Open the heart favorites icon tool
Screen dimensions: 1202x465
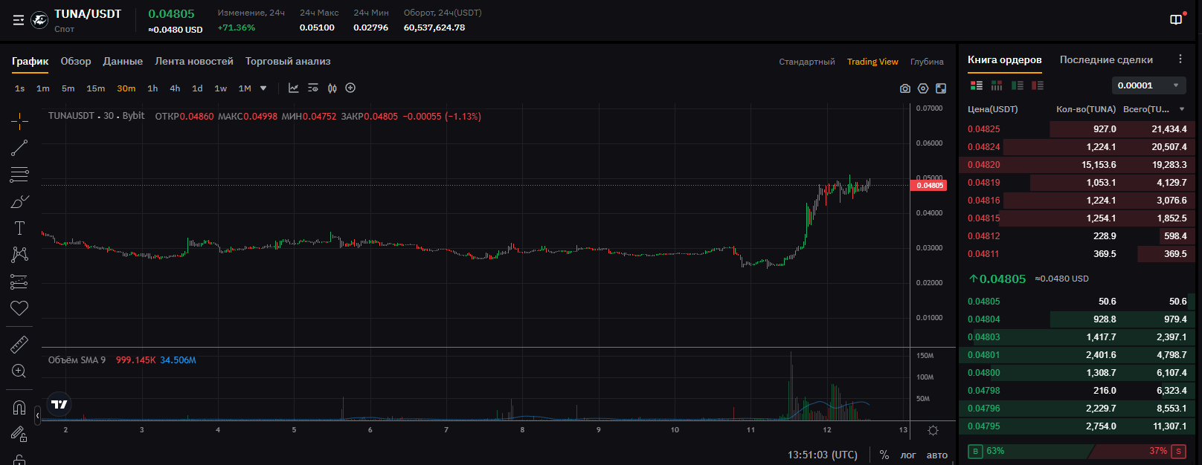click(19, 308)
